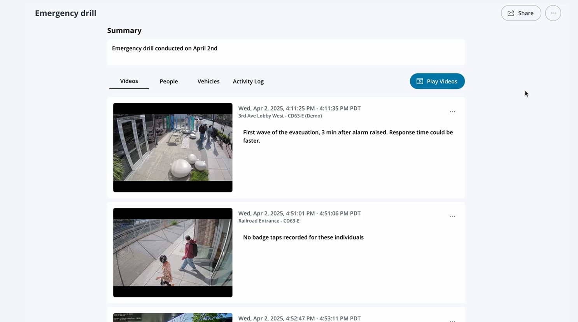Switch to the Videos tab
578x322 pixels.
[129, 81]
